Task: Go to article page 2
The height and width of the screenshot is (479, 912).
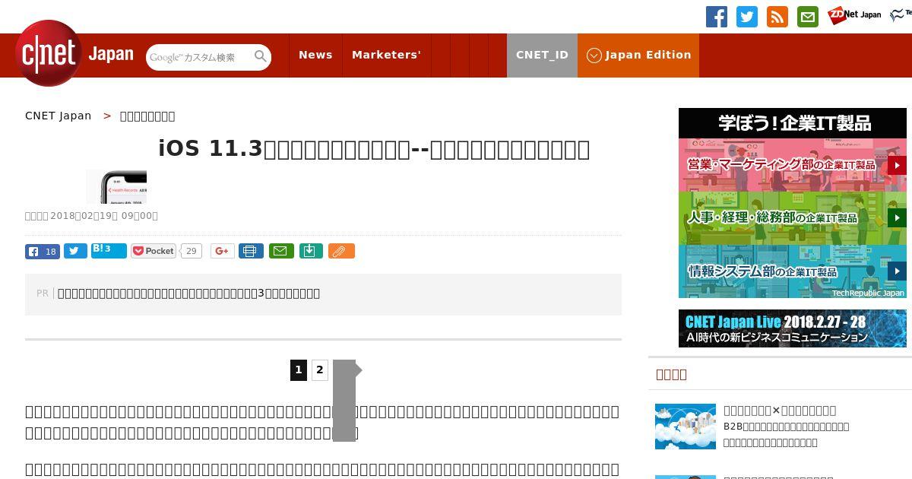Action: point(320,370)
